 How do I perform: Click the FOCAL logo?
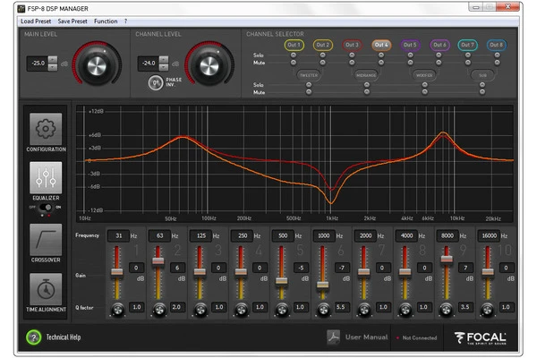[480, 337]
